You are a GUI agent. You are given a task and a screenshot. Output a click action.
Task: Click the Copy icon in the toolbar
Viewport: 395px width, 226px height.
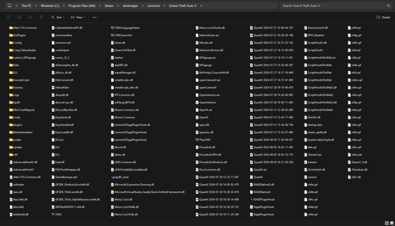click(x=9, y=17)
